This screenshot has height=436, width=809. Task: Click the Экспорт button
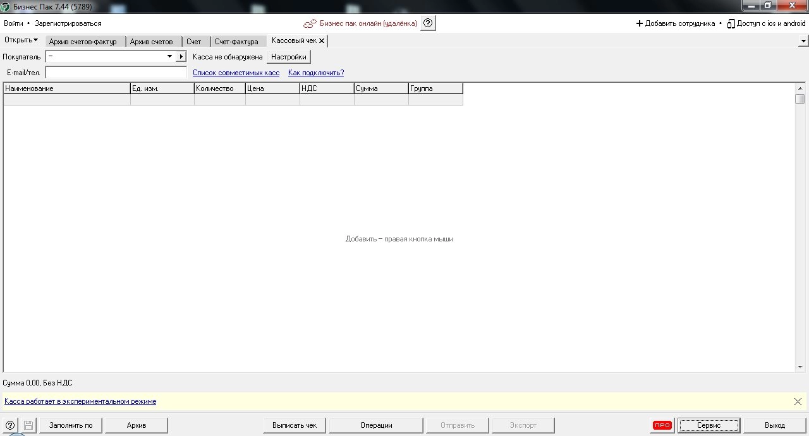(x=523, y=425)
